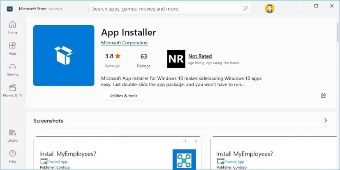Click the Microsoft Store logo icon
The width and height of the screenshot is (340, 170).
click(x=10, y=9)
